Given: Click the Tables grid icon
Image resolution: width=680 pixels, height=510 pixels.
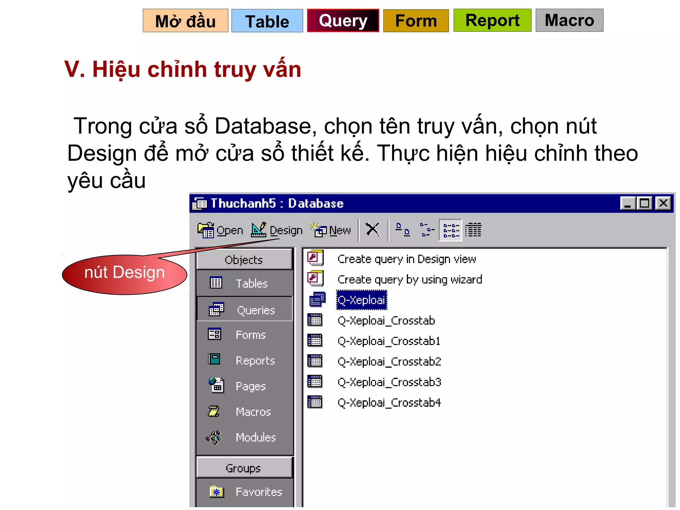Looking at the screenshot, I should coord(216,283).
